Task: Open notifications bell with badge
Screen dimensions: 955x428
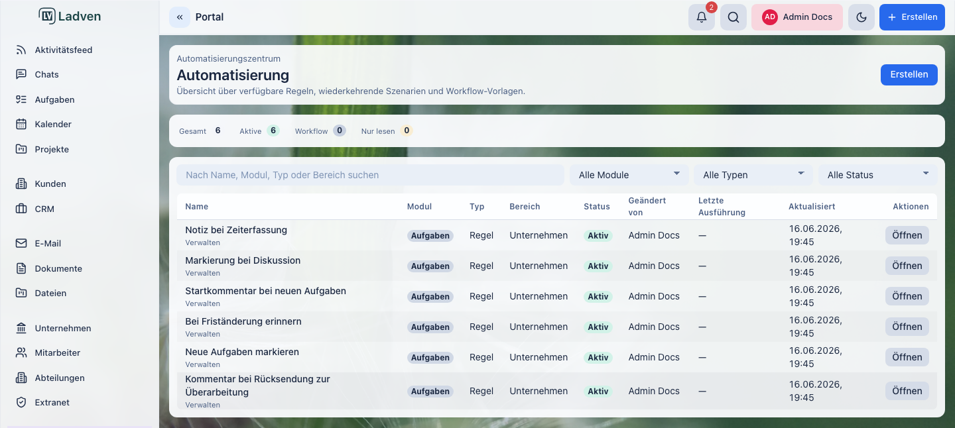Action: [x=702, y=17]
